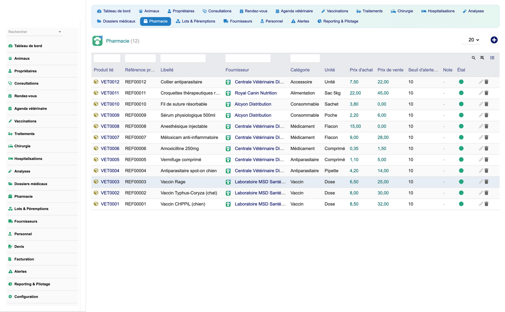The height and width of the screenshot is (312, 505).
Task: Open supplier link Royal Canin Nutrition
Action: coord(256,93)
